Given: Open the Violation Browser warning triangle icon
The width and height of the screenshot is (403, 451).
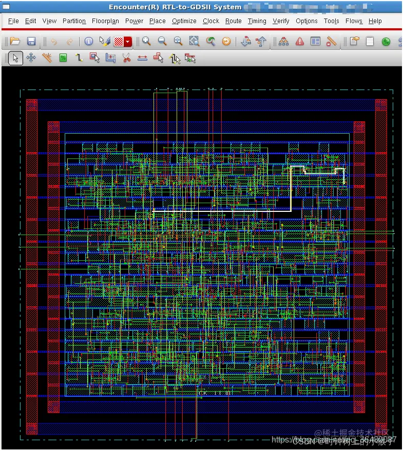Looking at the screenshot, I should (300, 42).
